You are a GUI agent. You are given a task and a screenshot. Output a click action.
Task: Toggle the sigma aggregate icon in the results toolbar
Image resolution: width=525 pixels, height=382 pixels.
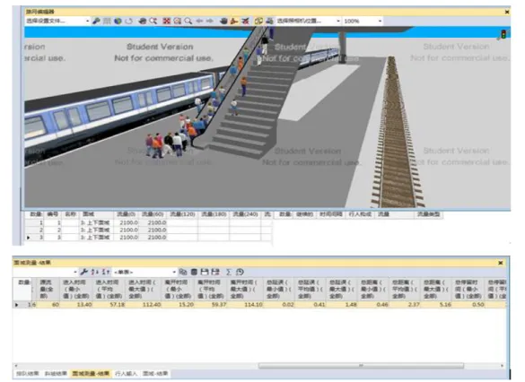[x=229, y=272]
